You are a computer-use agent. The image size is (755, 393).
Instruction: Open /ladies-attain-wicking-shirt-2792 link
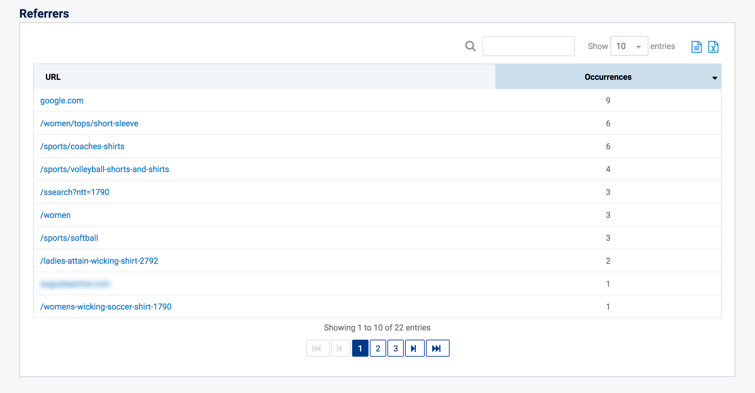pos(99,261)
